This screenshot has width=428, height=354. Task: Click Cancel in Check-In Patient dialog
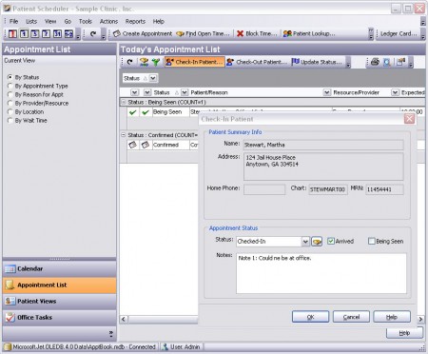pyautogui.click(x=351, y=317)
